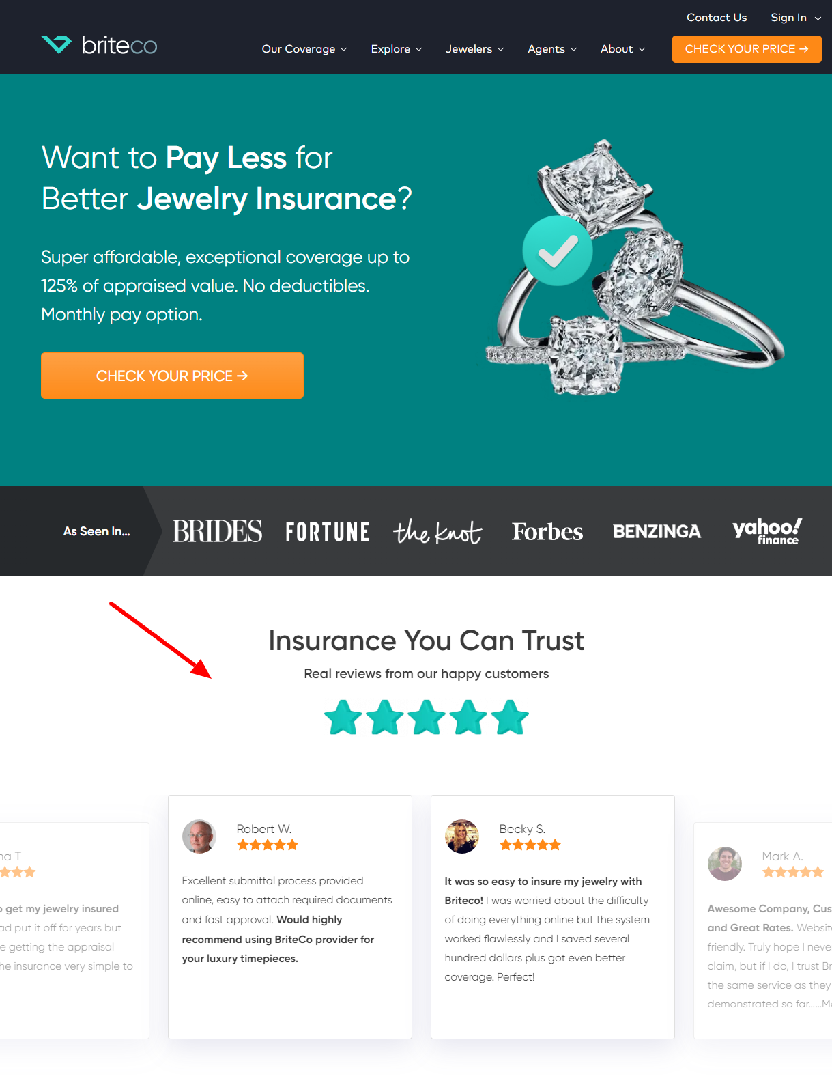Open the Explore menu

(397, 49)
